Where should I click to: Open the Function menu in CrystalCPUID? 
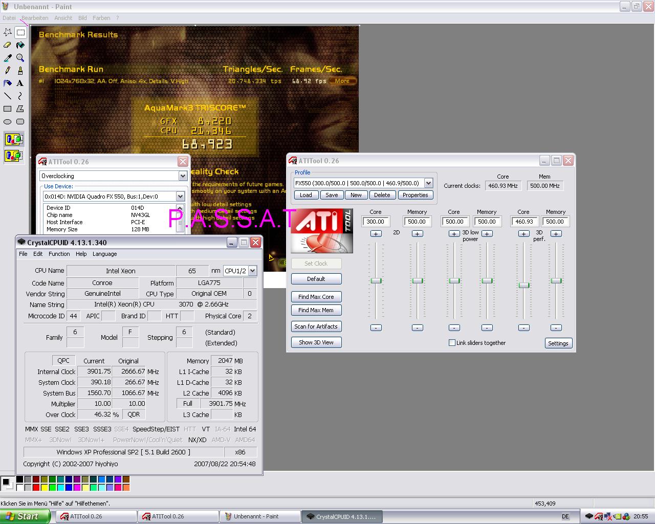pos(59,254)
